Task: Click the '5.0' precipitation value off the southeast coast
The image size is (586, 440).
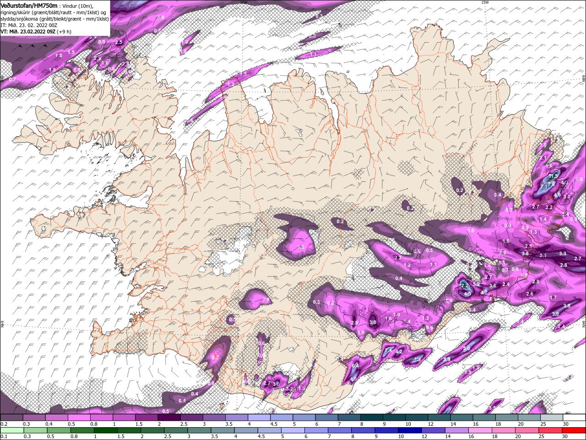Action: click(467, 349)
